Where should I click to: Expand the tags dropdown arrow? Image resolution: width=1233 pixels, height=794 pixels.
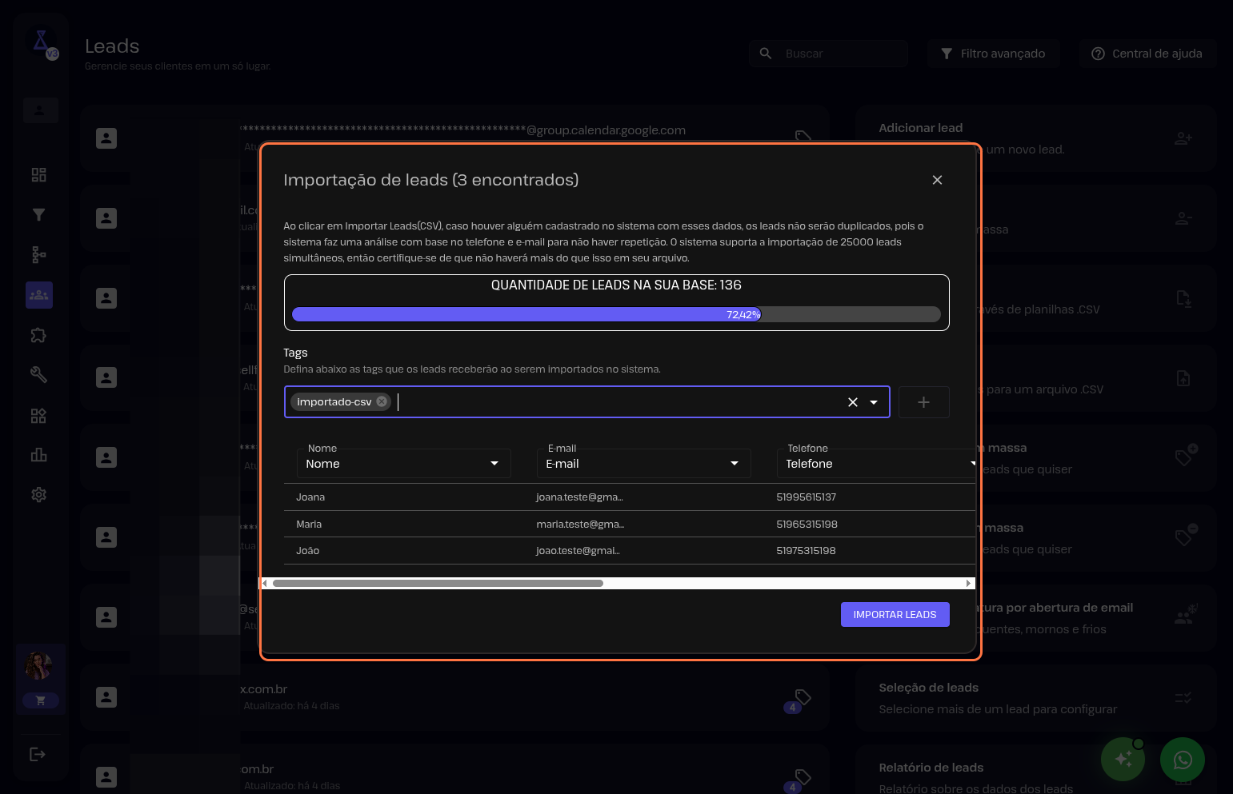click(x=874, y=402)
